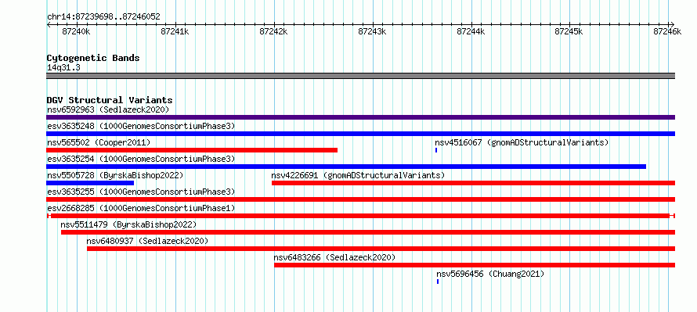697x312 pixels.
Task: Open nsv5505728 (ByrskaBishop2022) label
Action: point(115,175)
